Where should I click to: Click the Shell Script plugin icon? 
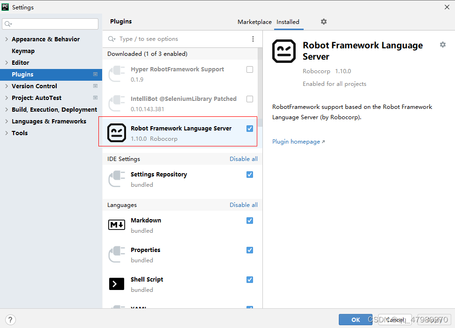(x=117, y=284)
